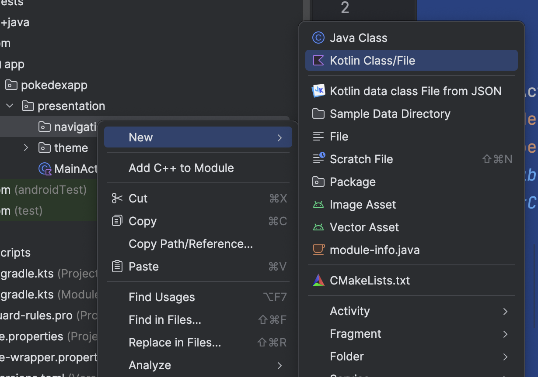
Task: Click the module-info.java cup icon
Action: (x=318, y=250)
